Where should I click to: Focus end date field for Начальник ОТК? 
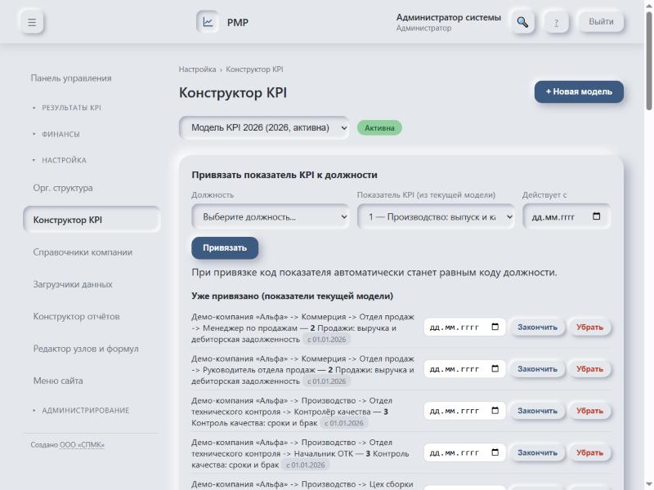click(x=464, y=452)
